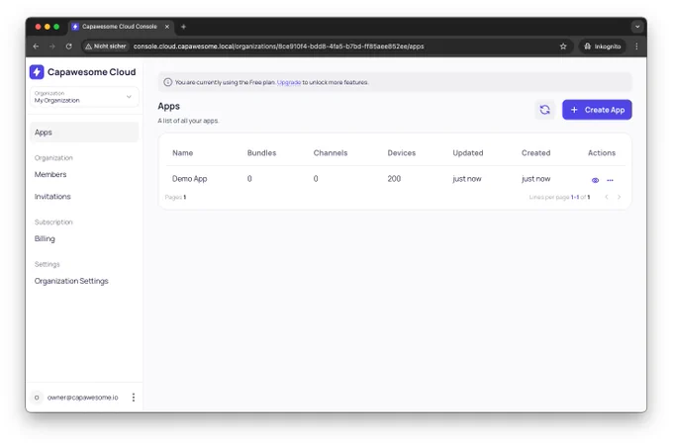
Task: Click the Channels column header
Action: coord(330,153)
